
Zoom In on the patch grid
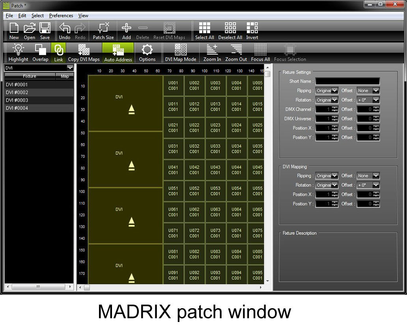tap(212, 53)
